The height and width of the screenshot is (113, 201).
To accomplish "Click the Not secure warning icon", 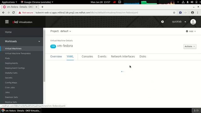I will (20, 13).
